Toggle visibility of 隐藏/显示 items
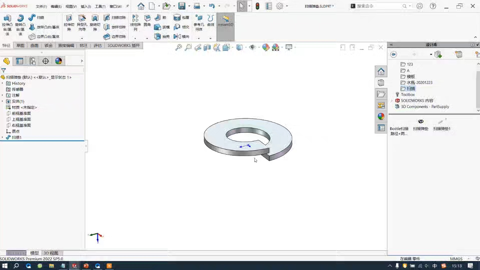The height and width of the screenshot is (270, 480). click(x=252, y=48)
